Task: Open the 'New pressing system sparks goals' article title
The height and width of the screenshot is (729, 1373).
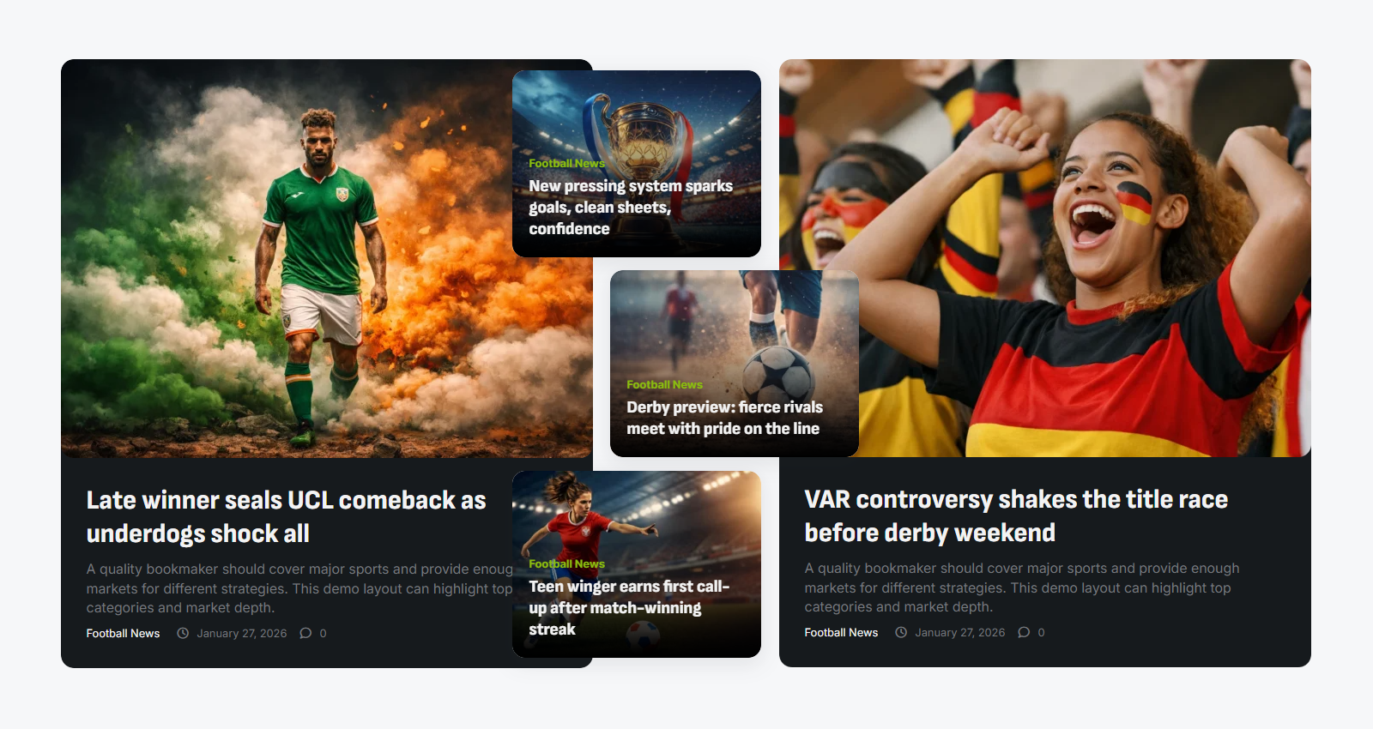Action: click(631, 207)
